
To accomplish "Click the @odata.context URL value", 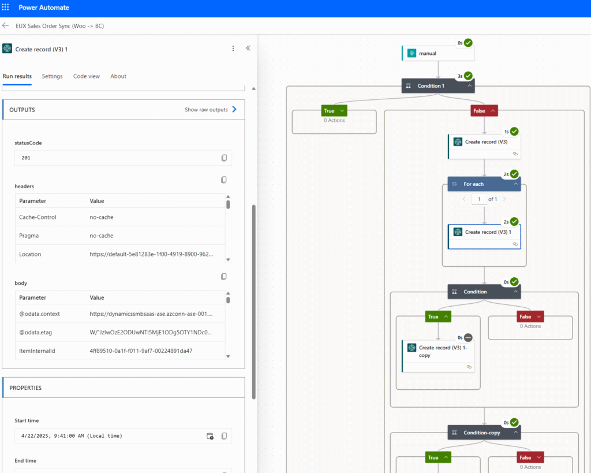I will tap(151, 314).
